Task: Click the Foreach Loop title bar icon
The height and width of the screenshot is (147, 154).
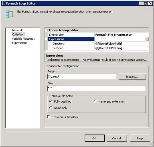Action: (3, 3)
